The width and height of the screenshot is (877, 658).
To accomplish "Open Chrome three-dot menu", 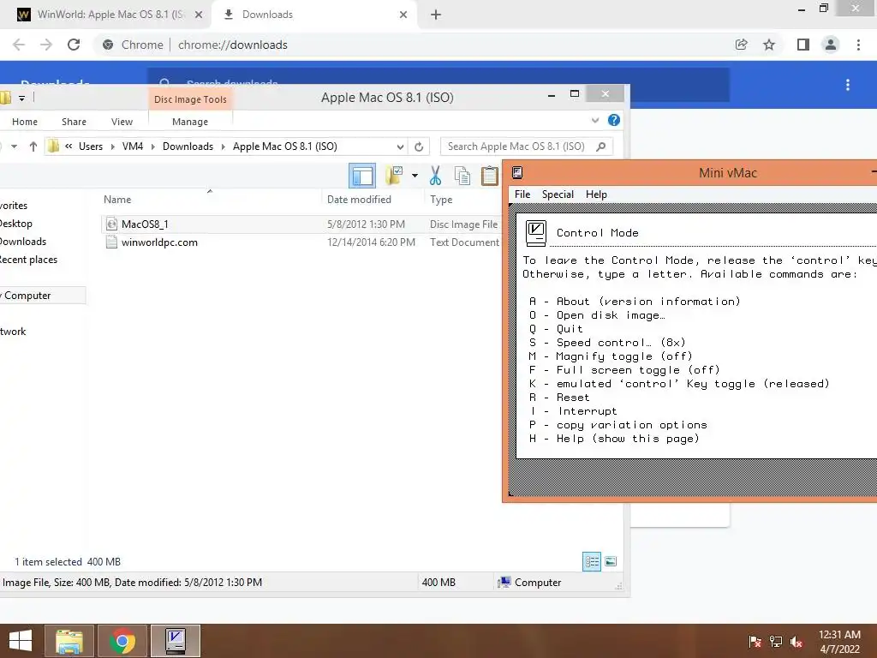I will click(x=858, y=45).
